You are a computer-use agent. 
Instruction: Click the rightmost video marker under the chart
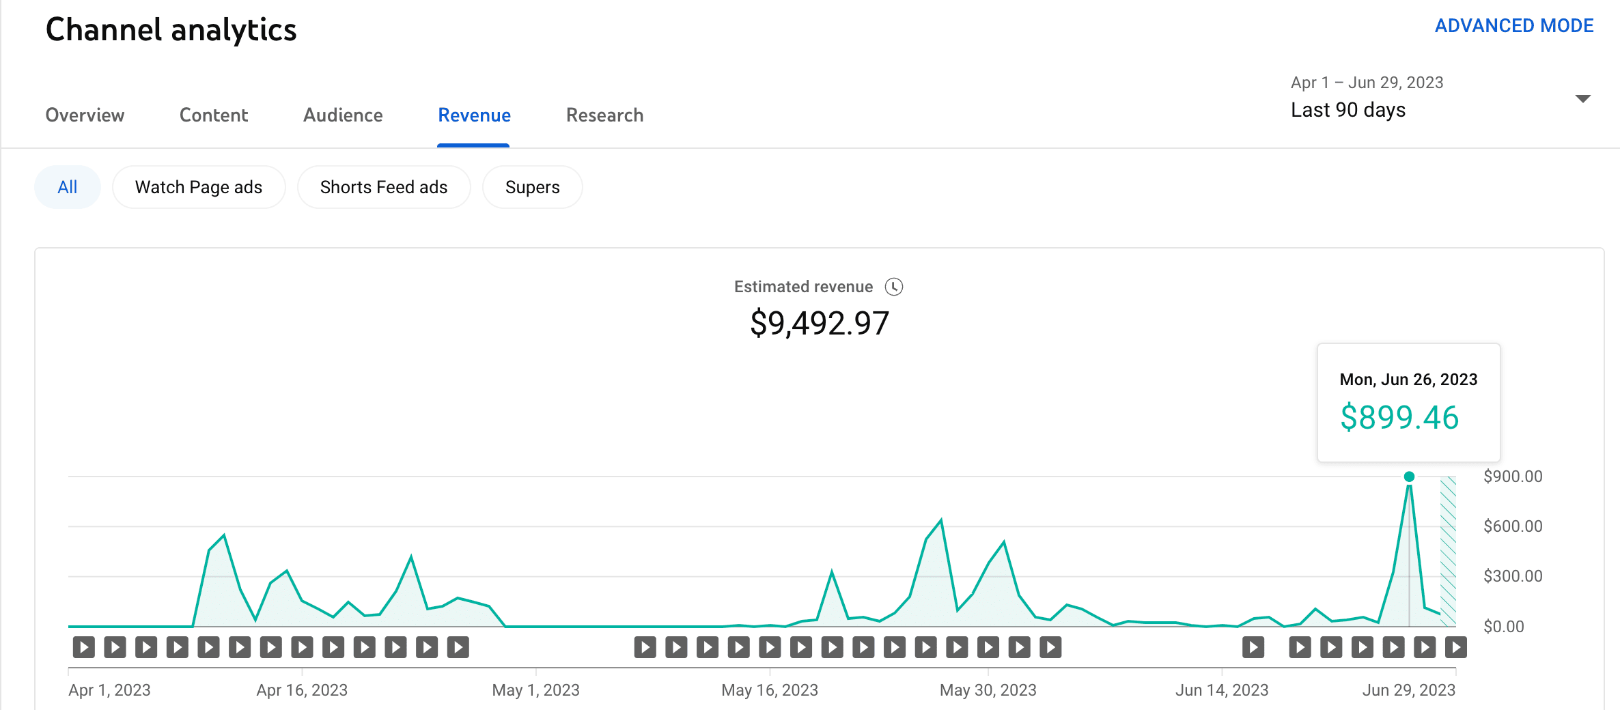pos(1455,647)
